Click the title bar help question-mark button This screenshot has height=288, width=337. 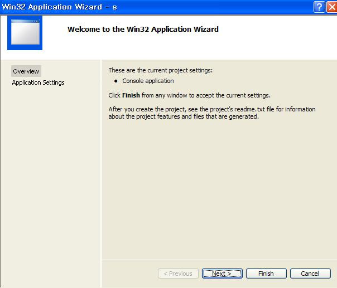pyautogui.click(x=319, y=7)
